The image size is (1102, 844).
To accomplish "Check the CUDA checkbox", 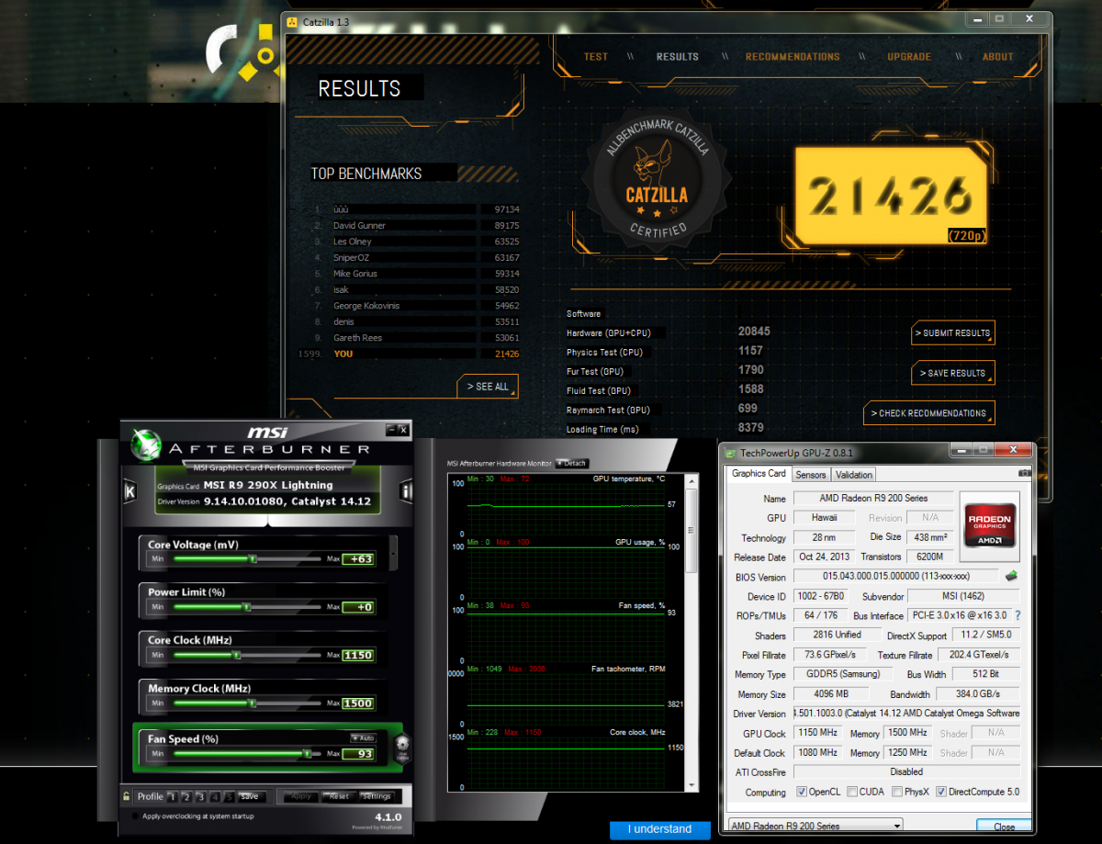I will (853, 792).
